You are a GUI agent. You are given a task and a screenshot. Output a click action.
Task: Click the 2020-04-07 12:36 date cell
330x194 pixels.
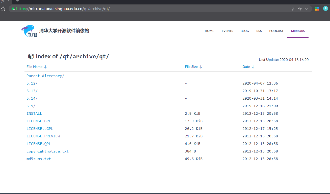coord(260,83)
